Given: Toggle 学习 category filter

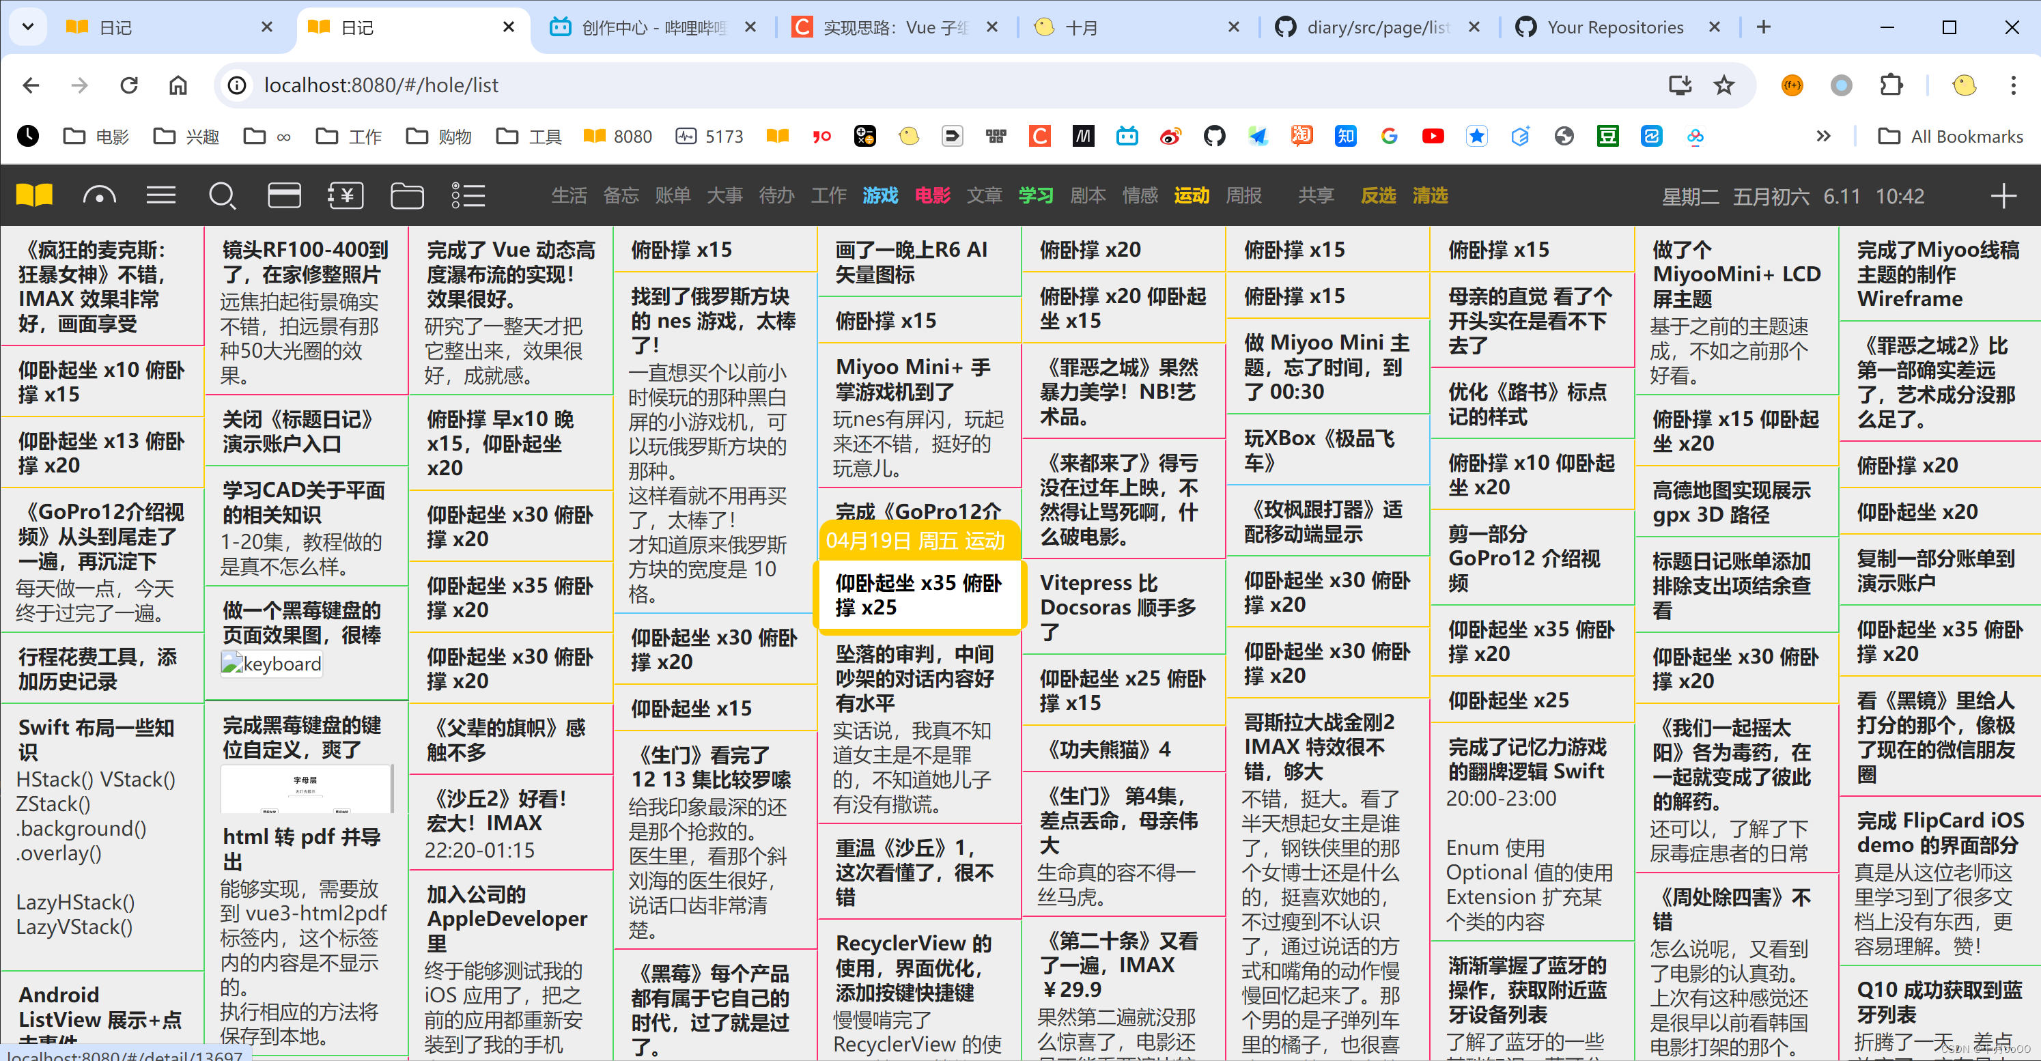Looking at the screenshot, I should [1037, 196].
